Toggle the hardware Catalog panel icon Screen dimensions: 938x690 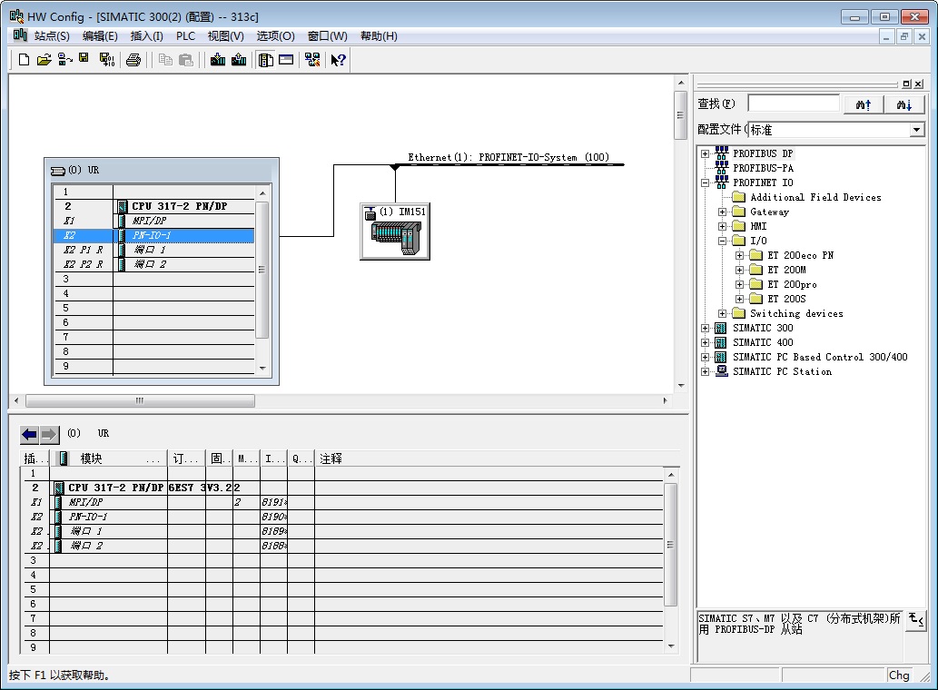(x=266, y=60)
